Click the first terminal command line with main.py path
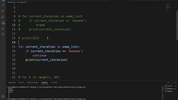 47,87
